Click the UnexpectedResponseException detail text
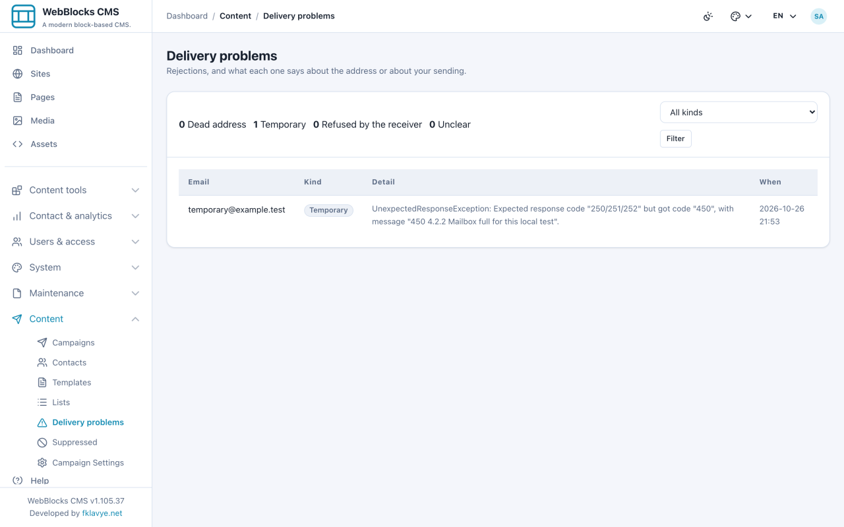 click(x=553, y=215)
